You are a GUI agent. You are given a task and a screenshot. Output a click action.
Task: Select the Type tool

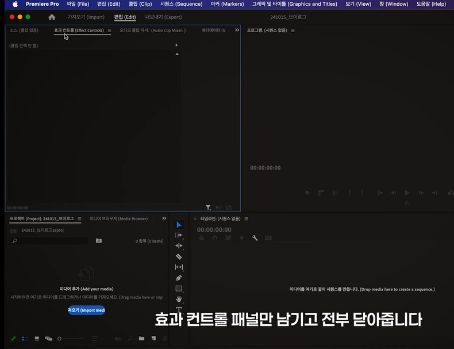pos(179,309)
